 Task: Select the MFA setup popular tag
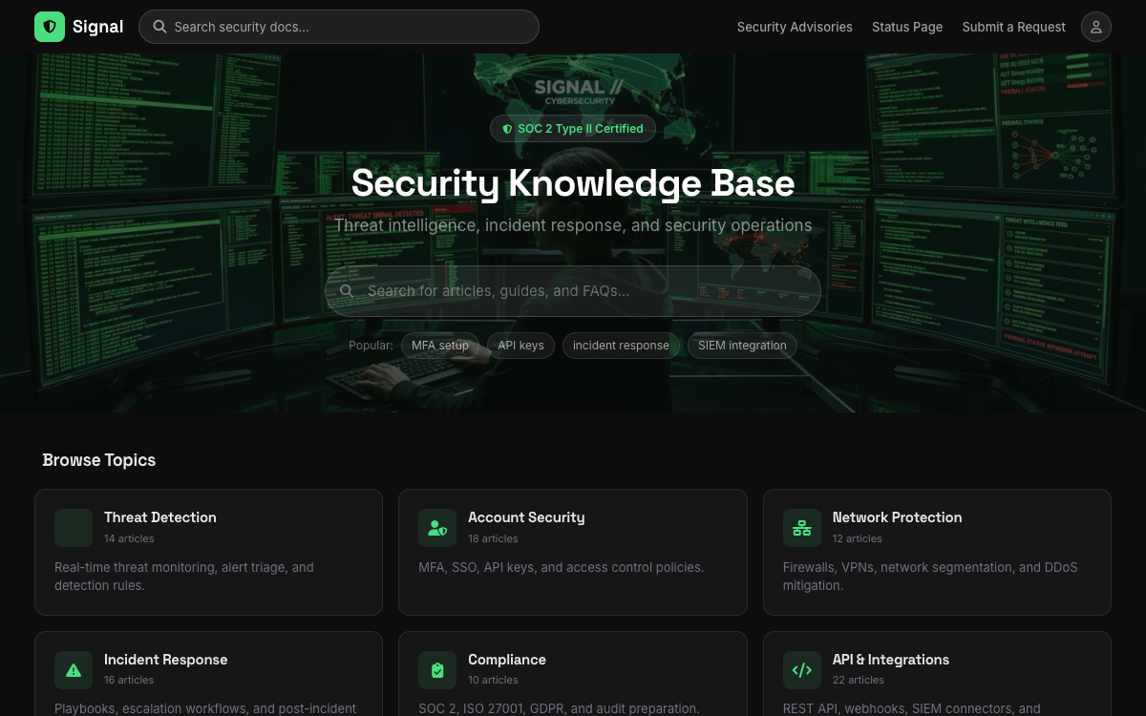(440, 346)
